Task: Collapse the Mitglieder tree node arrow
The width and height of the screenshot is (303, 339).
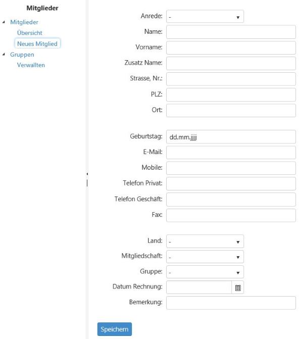Action: coord(4,22)
